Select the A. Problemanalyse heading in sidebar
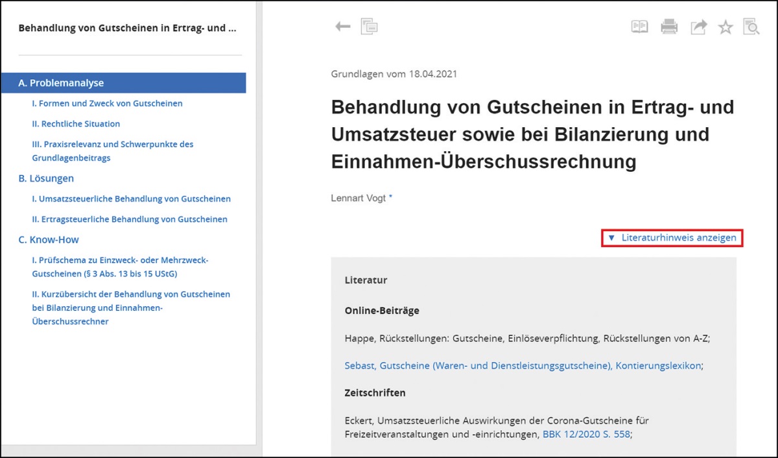 [x=61, y=83]
